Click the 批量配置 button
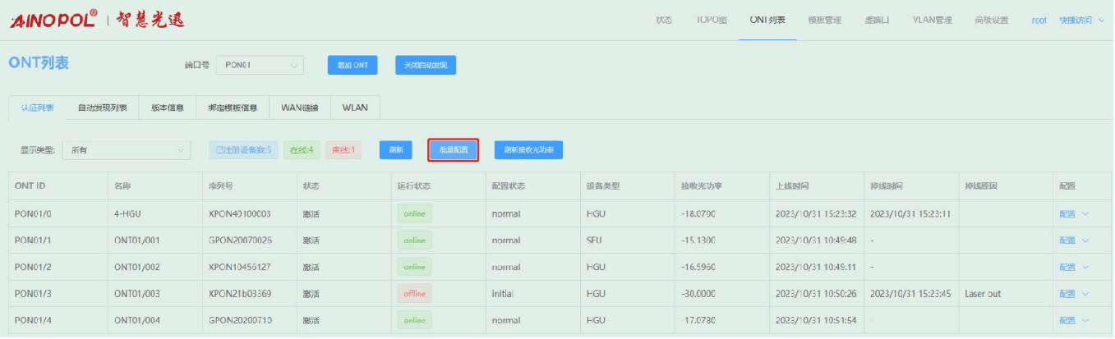This screenshot has width=1115, height=339. (x=453, y=150)
